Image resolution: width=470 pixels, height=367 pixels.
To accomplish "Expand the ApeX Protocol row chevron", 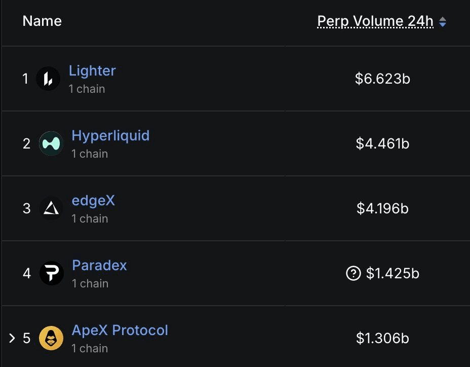I will [12, 338].
